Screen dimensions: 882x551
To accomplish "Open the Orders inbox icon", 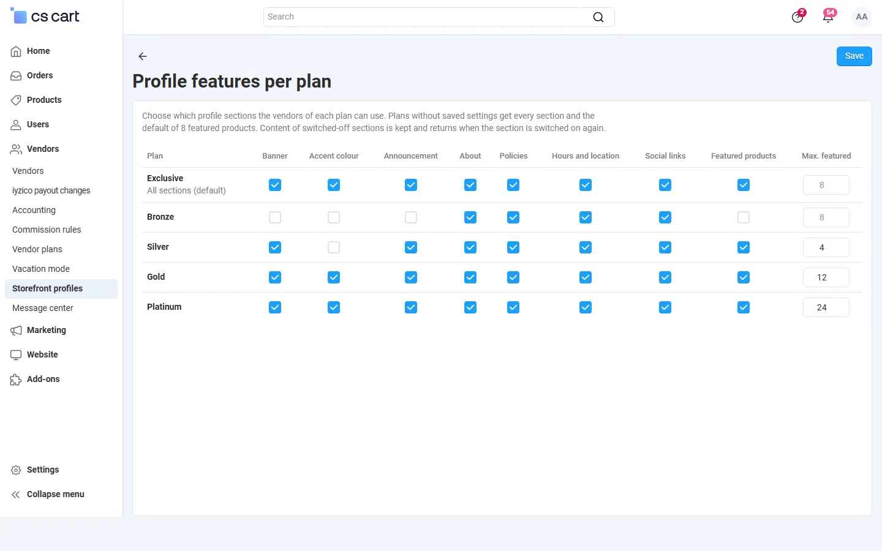I will (x=16, y=76).
